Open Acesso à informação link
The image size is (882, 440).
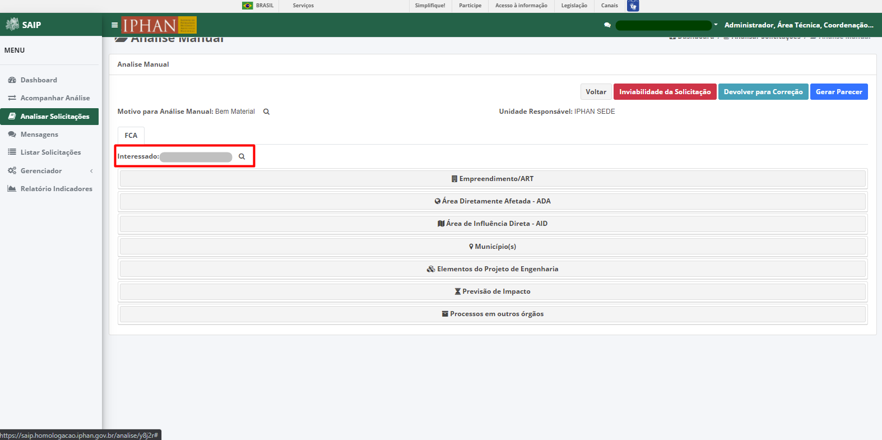click(521, 6)
